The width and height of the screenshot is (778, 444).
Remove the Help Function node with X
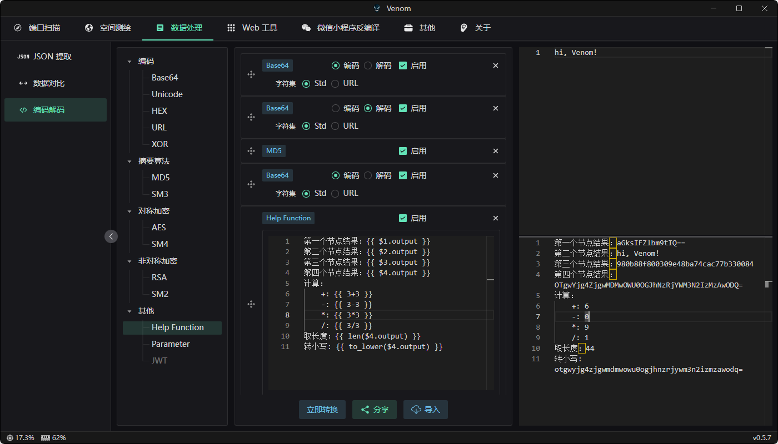point(496,218)
